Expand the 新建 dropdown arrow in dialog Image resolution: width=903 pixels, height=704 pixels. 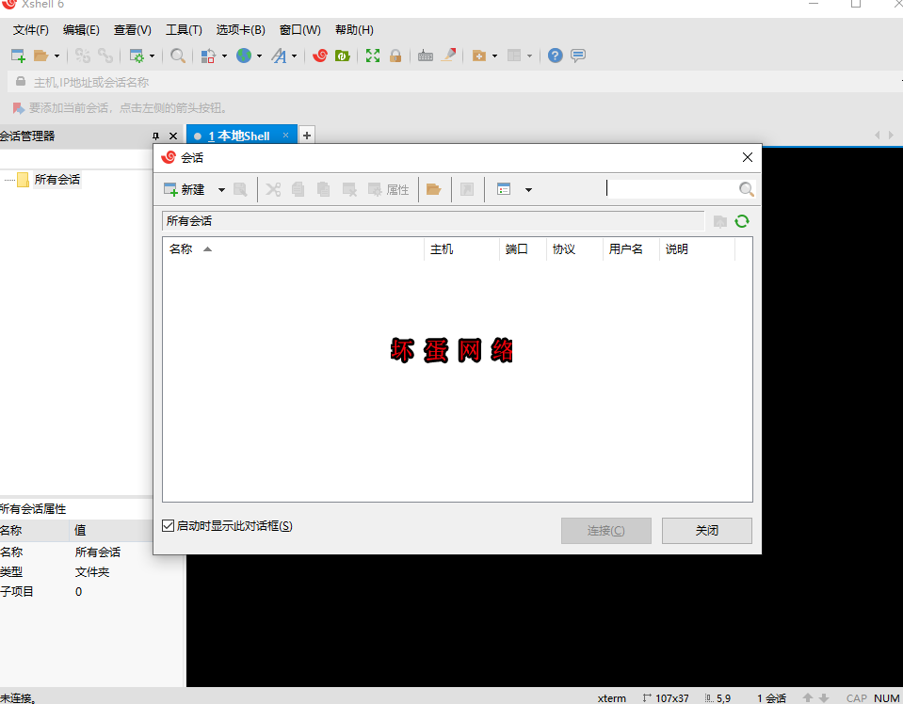click(x=221, y=190)
